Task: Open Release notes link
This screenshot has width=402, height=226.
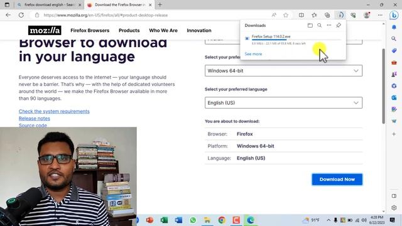Action: pos(35,119)
